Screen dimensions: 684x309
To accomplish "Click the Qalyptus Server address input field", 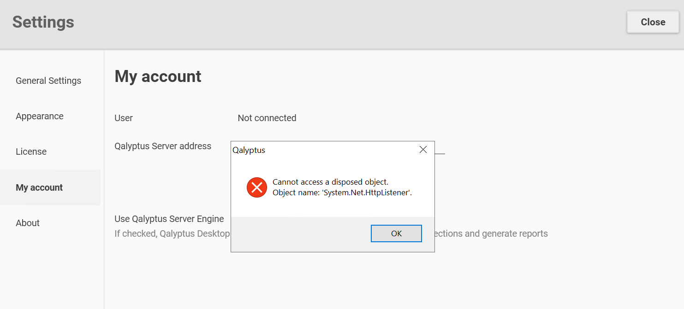I will tap(440, 152).
